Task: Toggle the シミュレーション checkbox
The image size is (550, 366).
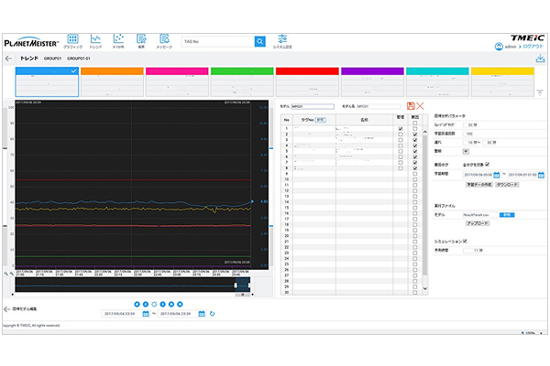Action: [466, 242]
